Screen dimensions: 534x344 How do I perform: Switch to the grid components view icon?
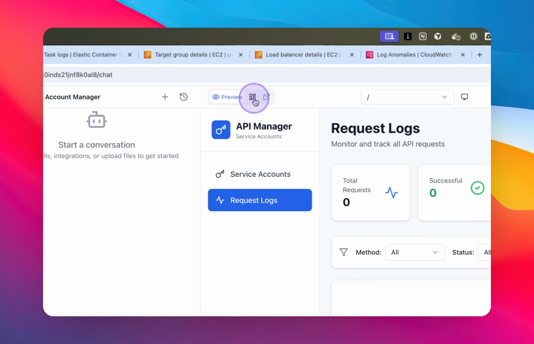point(252,97)
